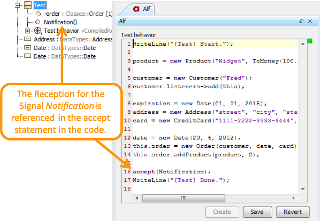Select second Date : DataTypes::Date item
Screen dimensions: 320x221
pyautogui.click(x=64, y=56)
